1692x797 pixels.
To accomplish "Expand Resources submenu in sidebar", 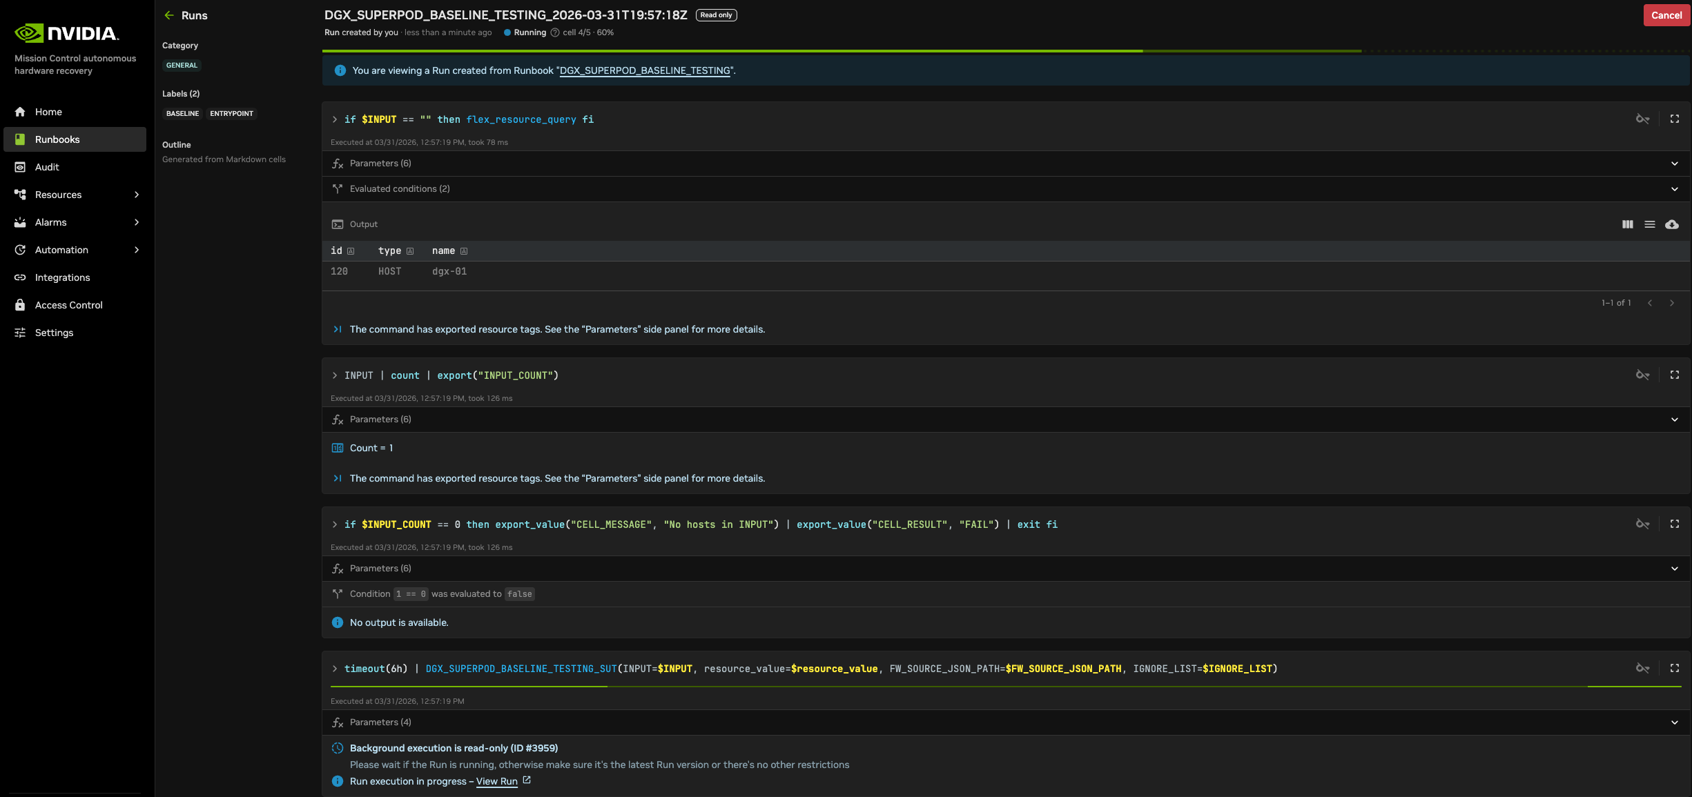I will (136, 195).
